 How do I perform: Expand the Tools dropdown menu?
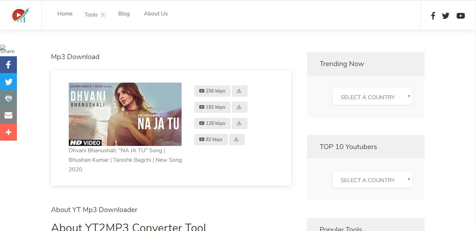pyautogui.click(x=95, y=15)
